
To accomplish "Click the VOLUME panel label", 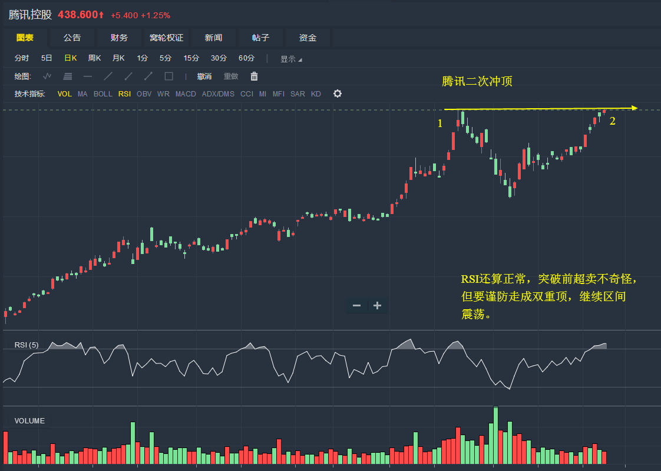I will tap(29, 421).
